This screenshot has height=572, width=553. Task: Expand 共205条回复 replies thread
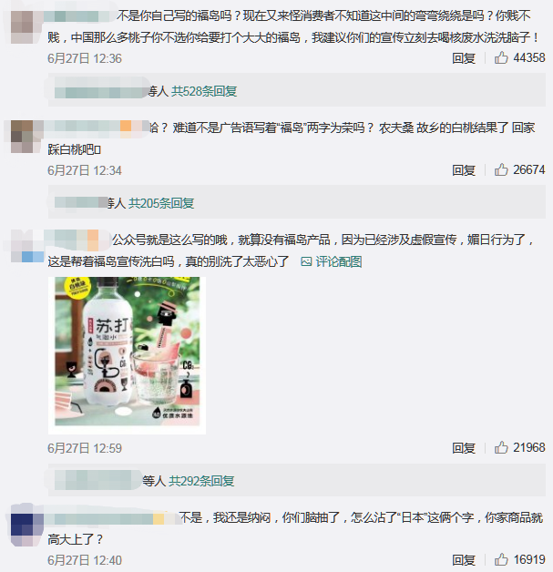[161, 203]
